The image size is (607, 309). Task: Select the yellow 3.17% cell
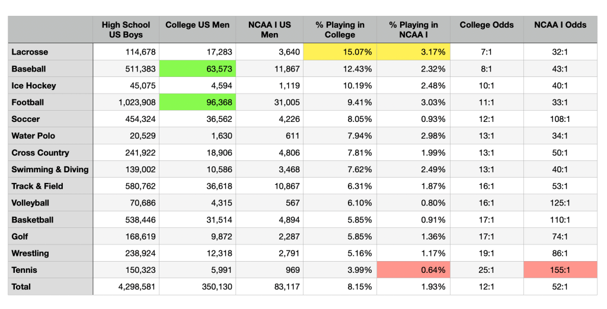pos(413,52)
